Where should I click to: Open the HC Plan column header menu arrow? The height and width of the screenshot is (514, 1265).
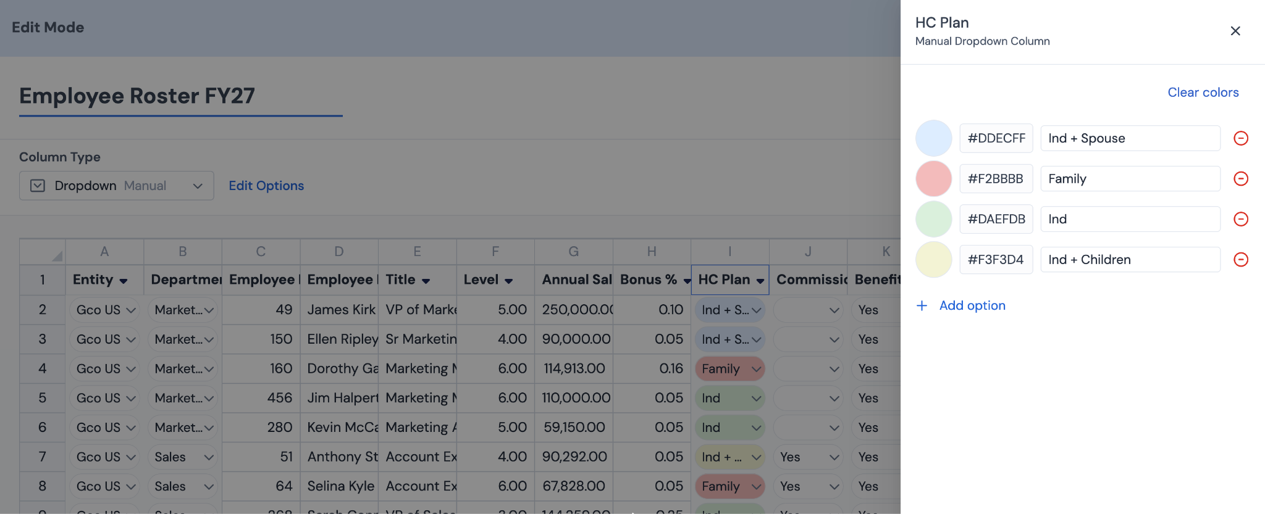(x=760, y=281)
